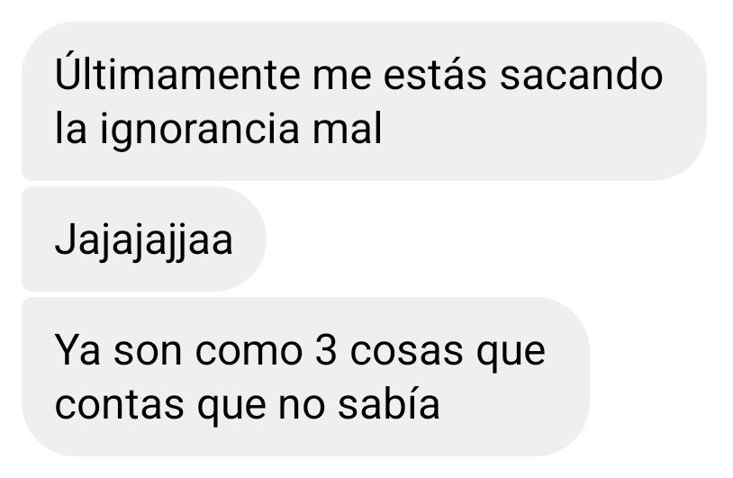
Task: Click the word 'sacando' in the top message
Action: click(x=581, y=76)
